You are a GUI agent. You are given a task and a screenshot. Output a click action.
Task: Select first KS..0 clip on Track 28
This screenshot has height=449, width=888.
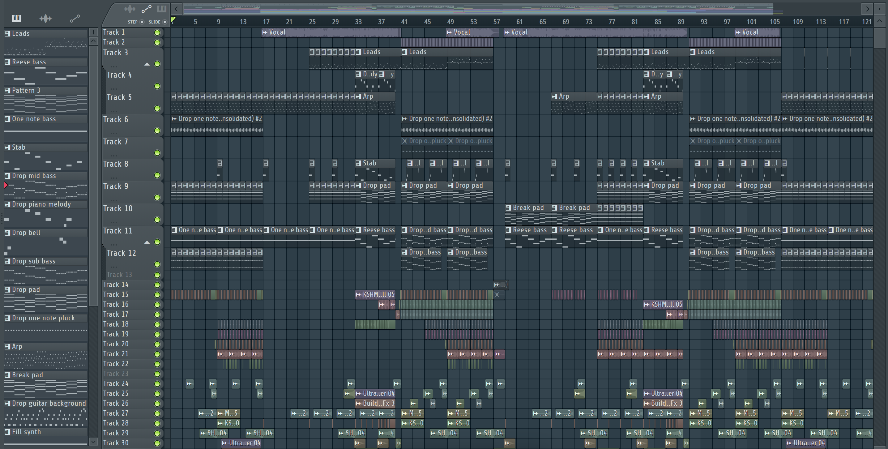coord(228,423)
